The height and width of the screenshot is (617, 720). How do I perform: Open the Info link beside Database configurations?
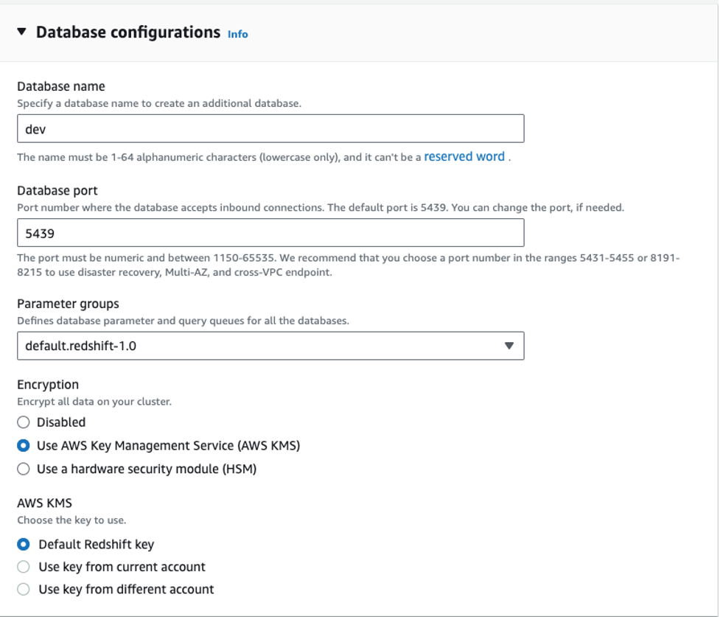pyautogui.click(x=237, y=34)
